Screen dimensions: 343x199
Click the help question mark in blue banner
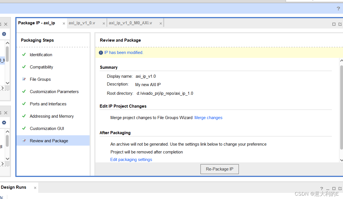pyautogui.click(x=338, y=9)
